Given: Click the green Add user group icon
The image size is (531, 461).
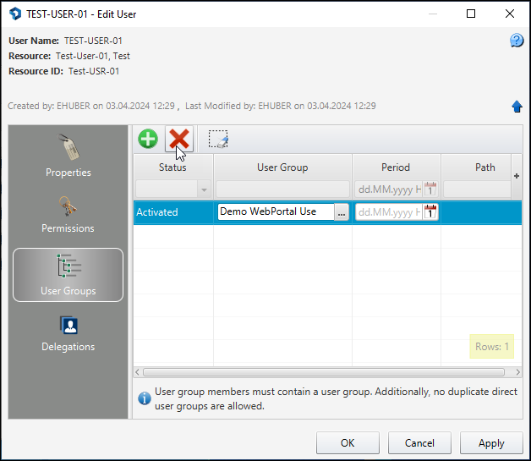Looking at the screenshot, I should pos(148,139).
